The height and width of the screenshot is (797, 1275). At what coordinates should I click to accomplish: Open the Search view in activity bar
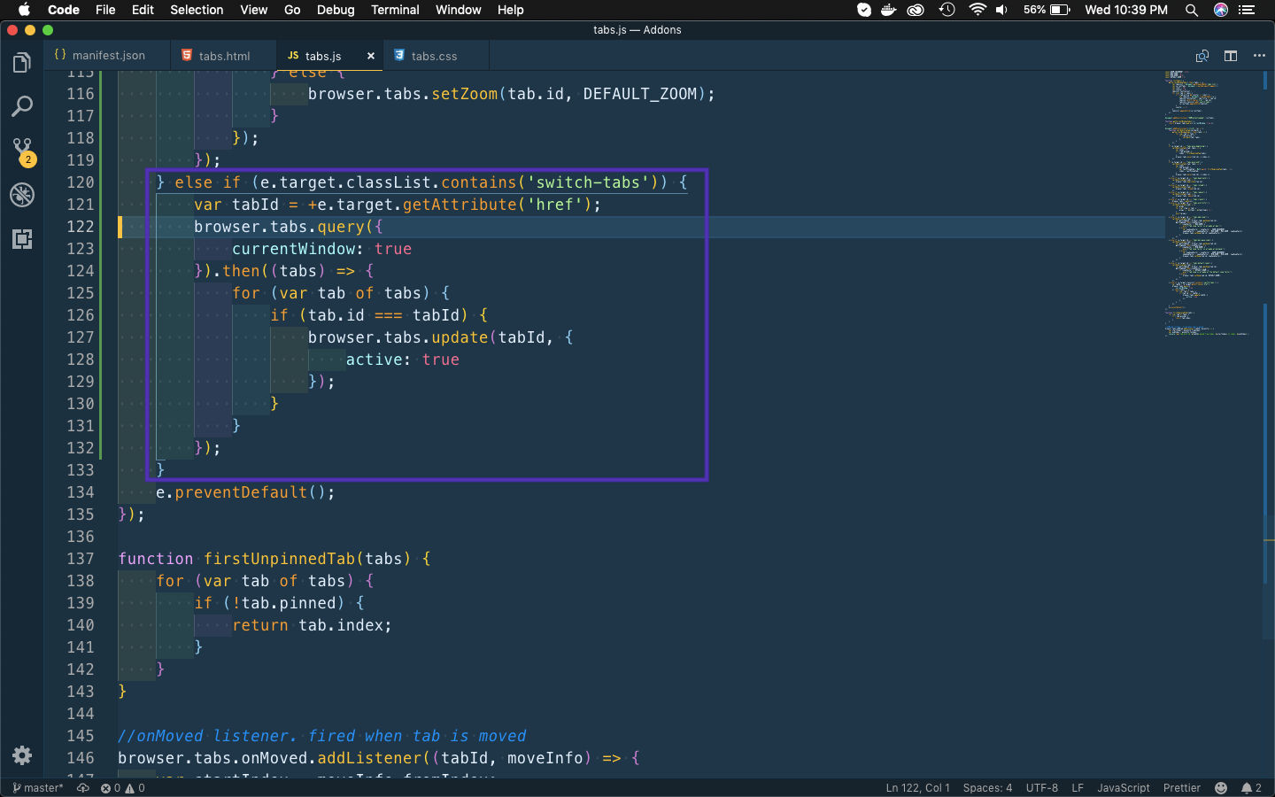22,107
